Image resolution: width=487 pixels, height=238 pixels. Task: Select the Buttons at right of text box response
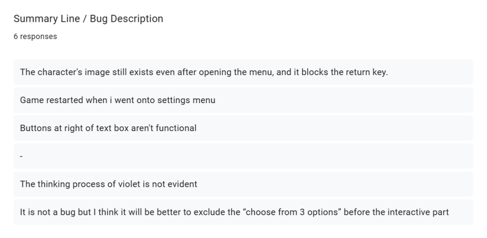pos(243,128)
